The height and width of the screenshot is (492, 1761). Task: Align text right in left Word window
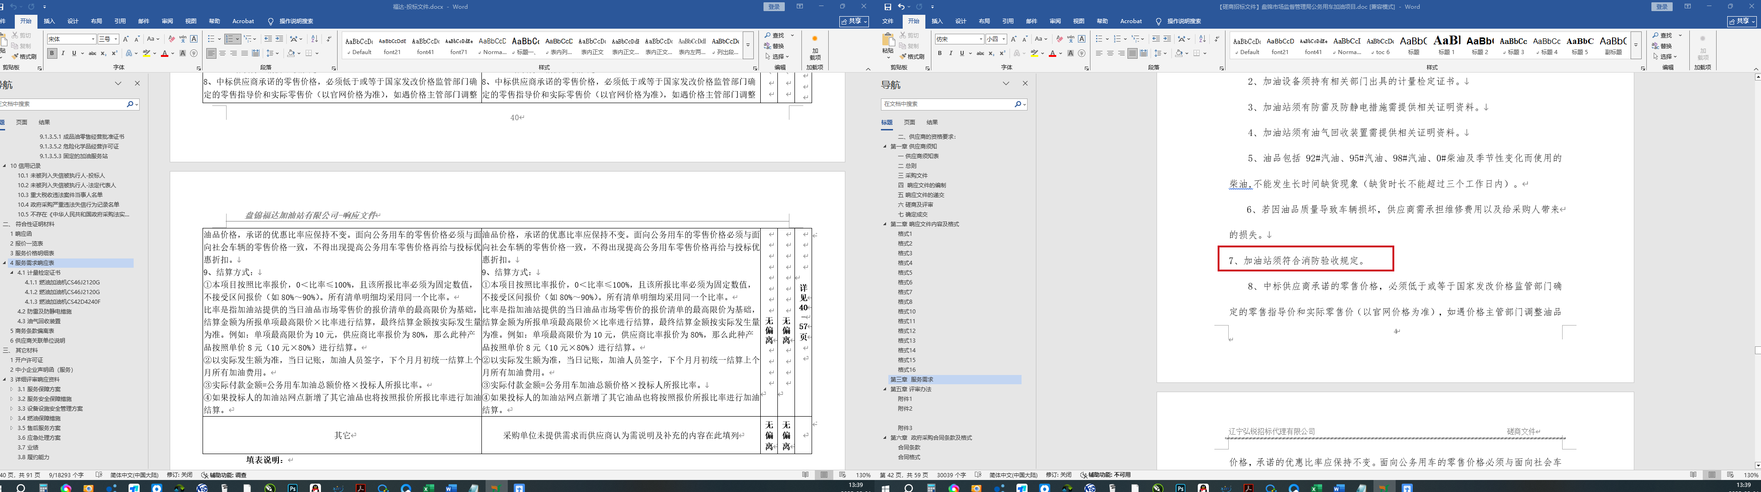tap(233, 53)
